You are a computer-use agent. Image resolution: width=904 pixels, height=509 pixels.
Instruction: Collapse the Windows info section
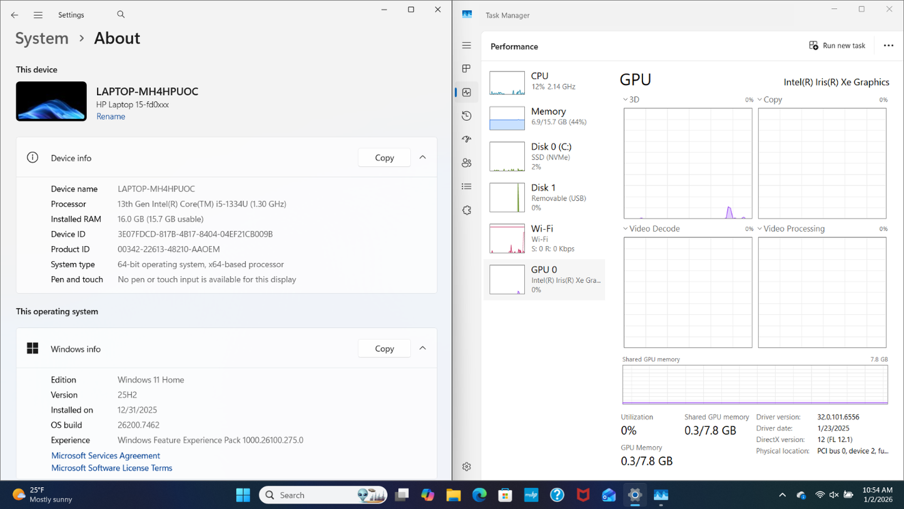423,349
